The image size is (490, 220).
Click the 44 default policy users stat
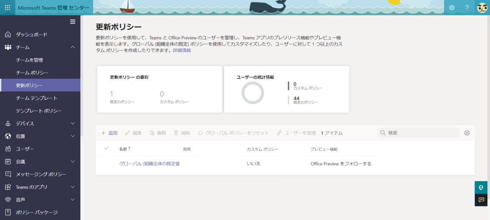296,98
